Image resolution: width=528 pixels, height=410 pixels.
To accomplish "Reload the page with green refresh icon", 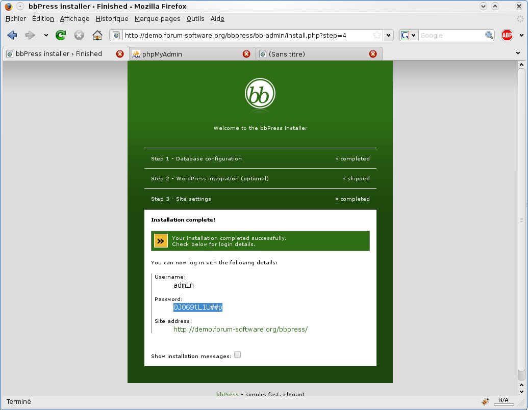I will tap(61, 35).
